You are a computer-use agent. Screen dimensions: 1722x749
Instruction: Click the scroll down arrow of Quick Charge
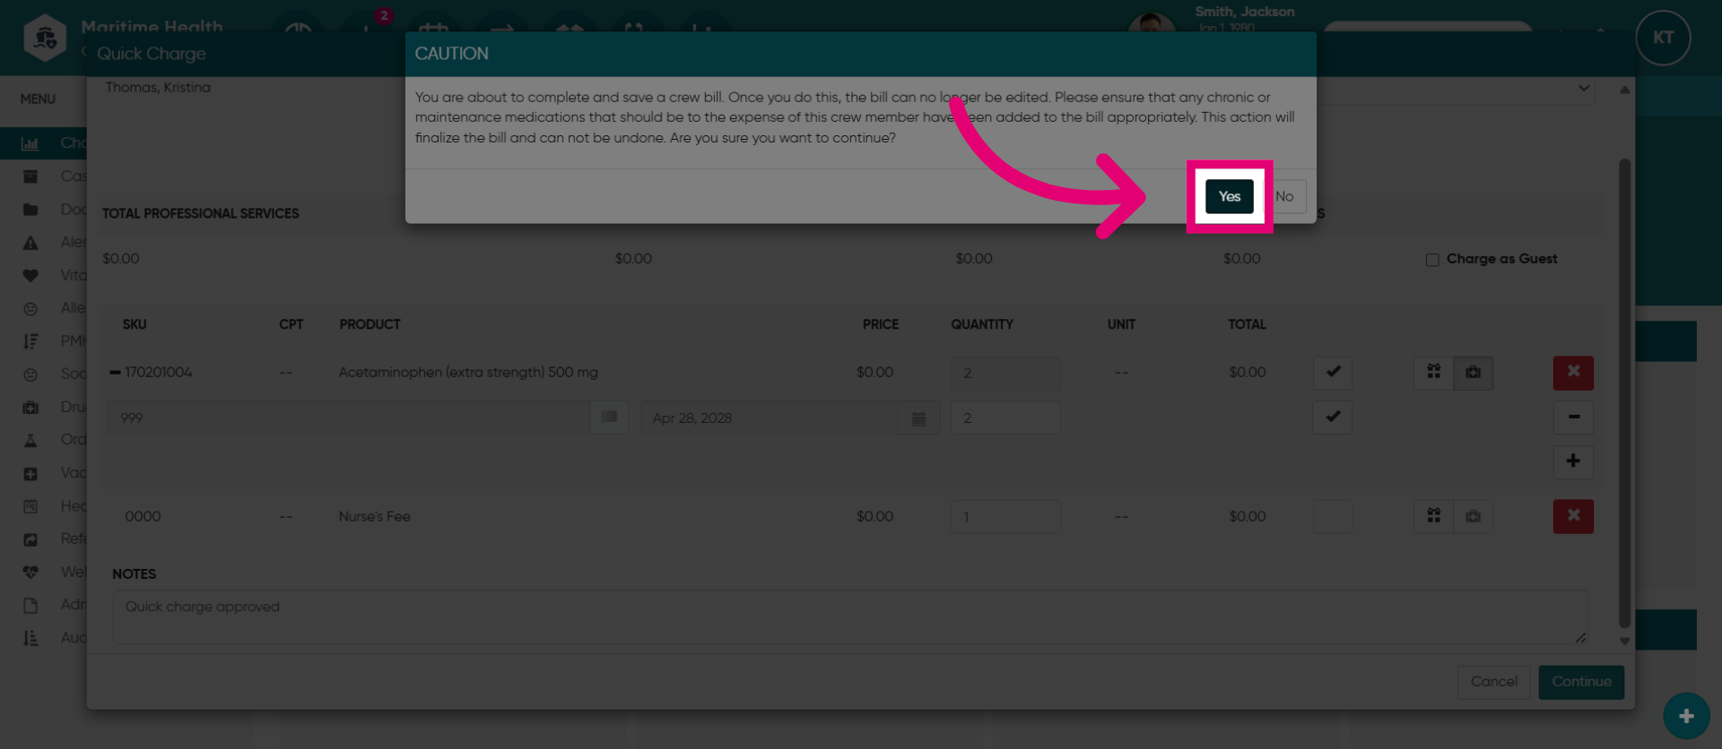pos(1624,641)
